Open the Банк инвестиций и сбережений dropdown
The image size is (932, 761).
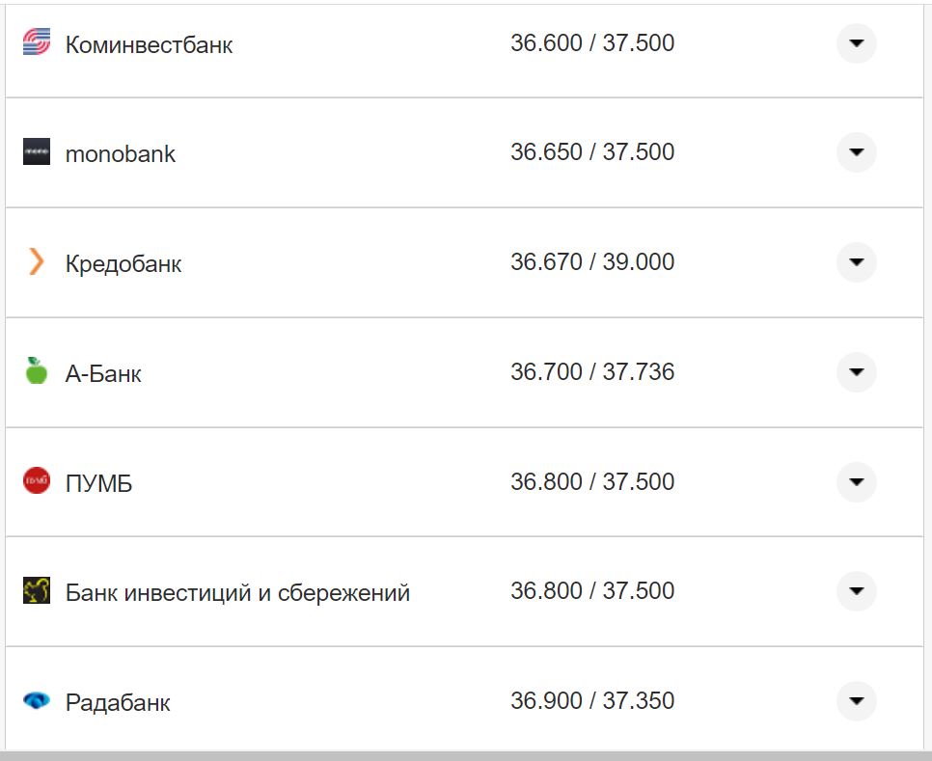point(856,591)
